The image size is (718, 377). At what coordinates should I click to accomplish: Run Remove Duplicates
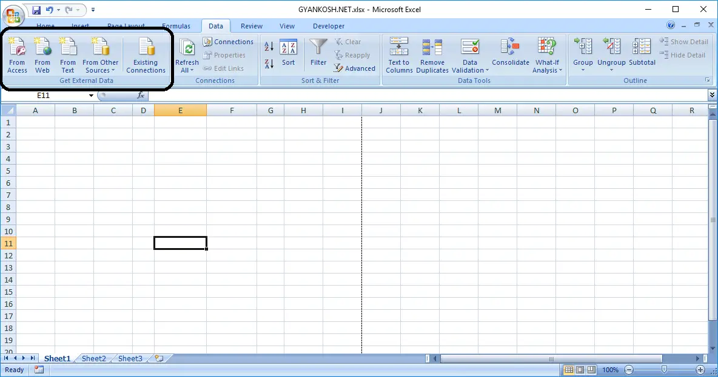tap(432, 55)
